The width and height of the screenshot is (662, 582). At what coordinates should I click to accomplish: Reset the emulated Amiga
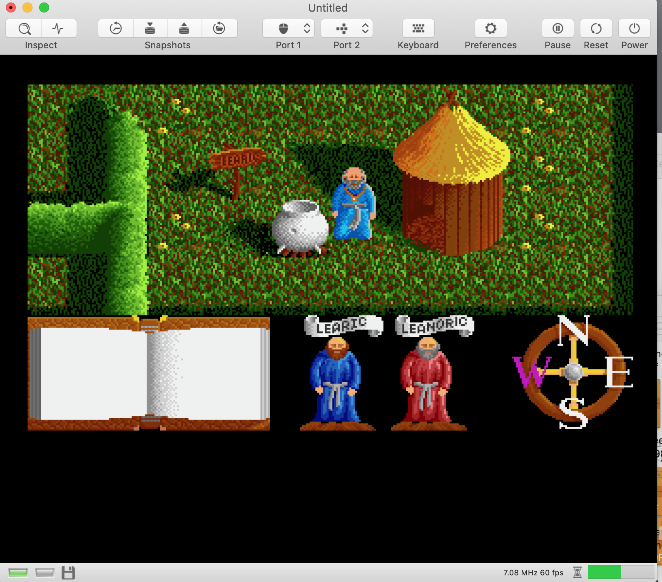tap(596, 28)
